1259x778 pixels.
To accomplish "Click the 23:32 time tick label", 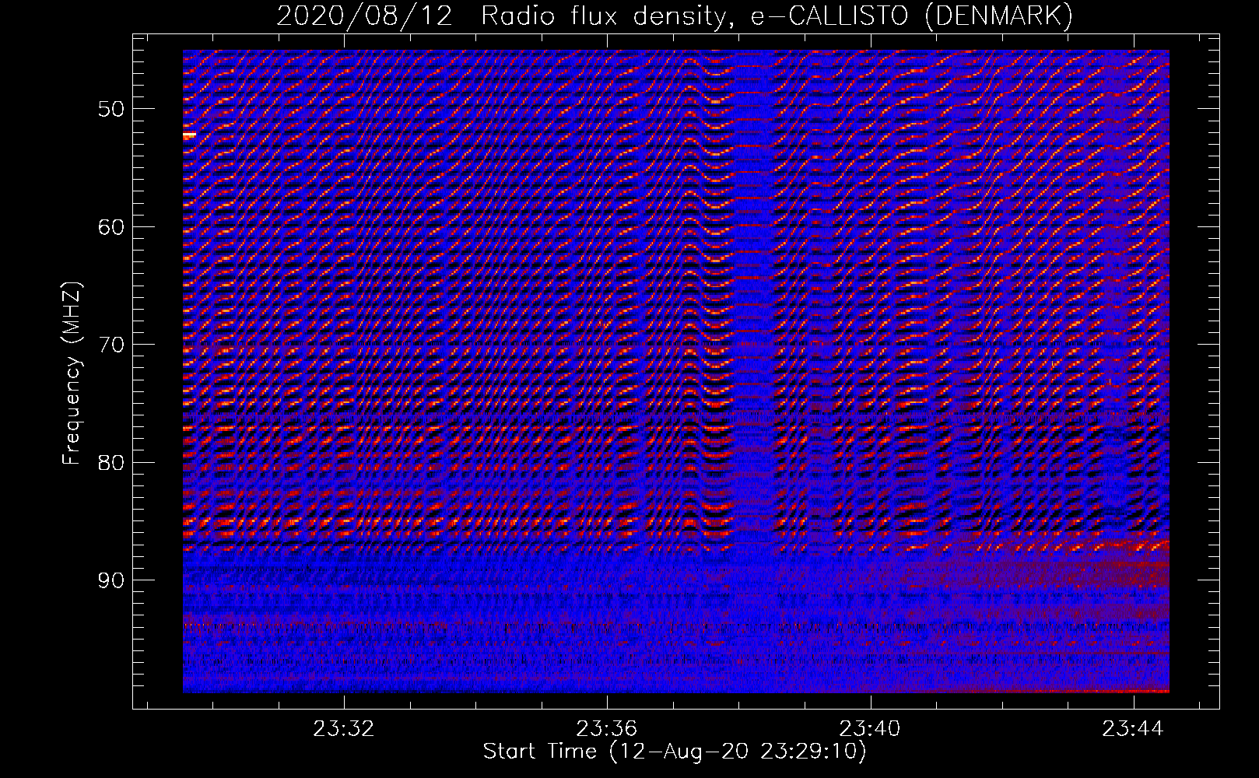I will [344, 728].
